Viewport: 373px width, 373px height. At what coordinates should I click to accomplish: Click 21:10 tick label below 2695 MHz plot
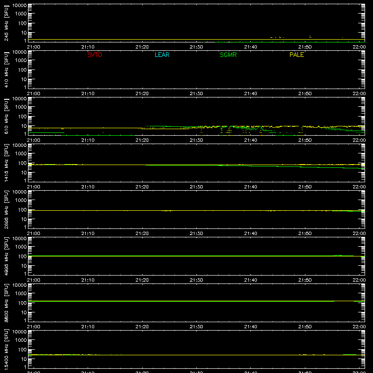tap(88, 234)
